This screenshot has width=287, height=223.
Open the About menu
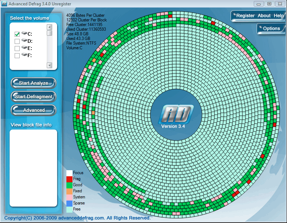click(x=264, y=16)
